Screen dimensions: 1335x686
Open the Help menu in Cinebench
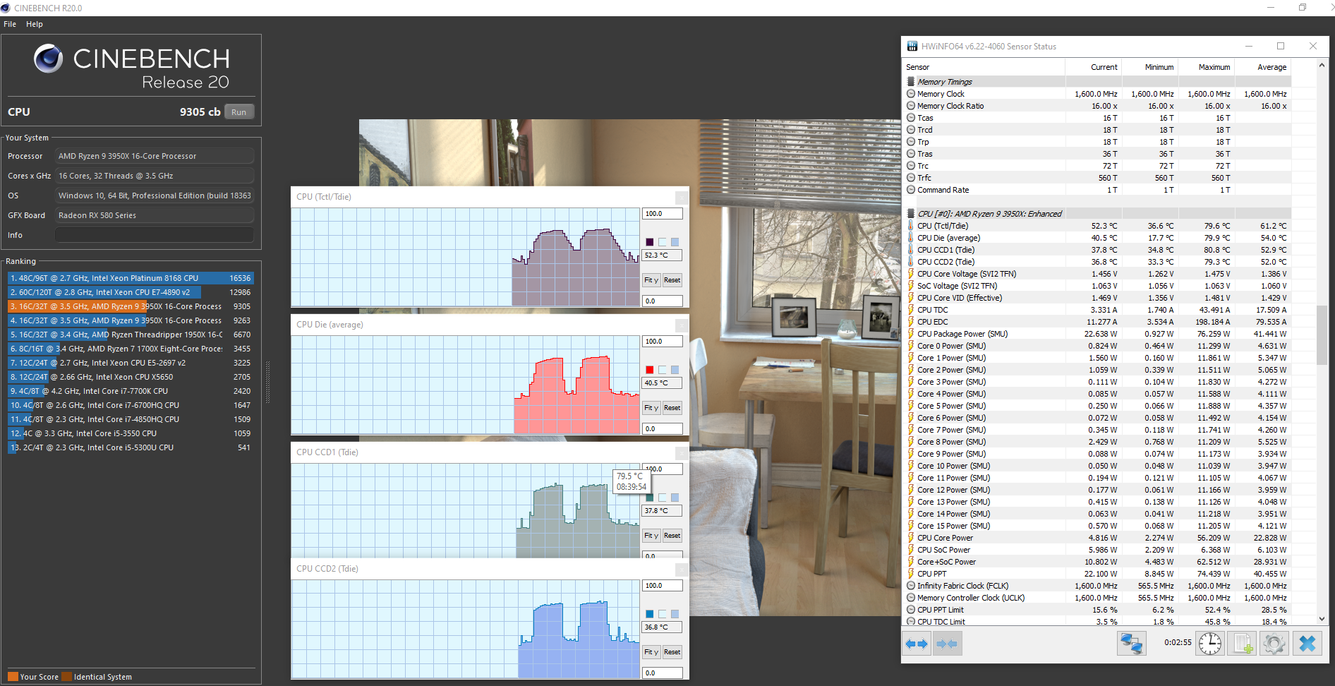click(x=35, y=24)
